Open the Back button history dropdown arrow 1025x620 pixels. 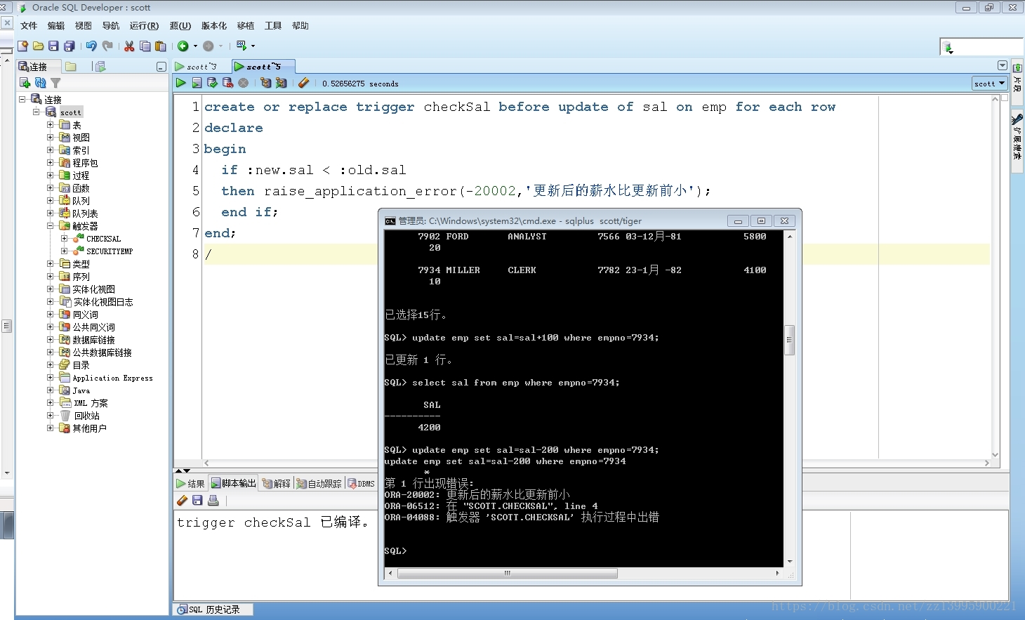(x=195, y=46)
